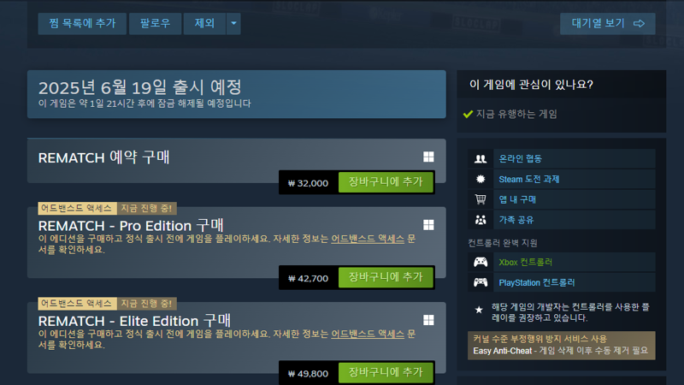The width and height of the screenshot is (684, 385).
Task: Click the Windows icon on Pro Edition
Action: pyautogui.click(x=428, y=225)
